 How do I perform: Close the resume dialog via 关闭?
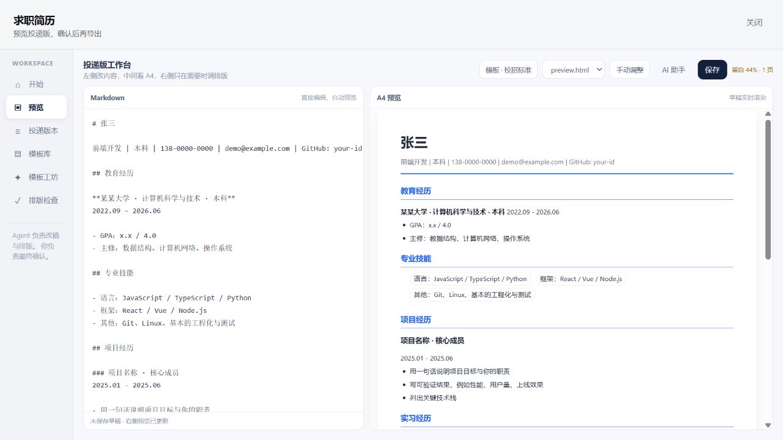point(754,23)
